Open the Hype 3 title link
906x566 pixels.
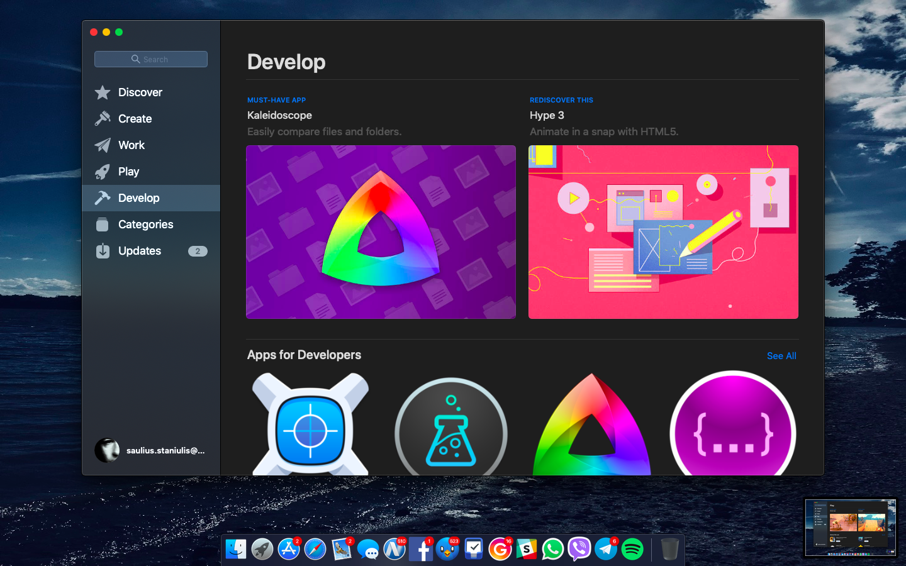pos(547,115)
